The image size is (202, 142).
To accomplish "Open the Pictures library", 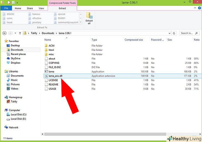I will [13, 84].
